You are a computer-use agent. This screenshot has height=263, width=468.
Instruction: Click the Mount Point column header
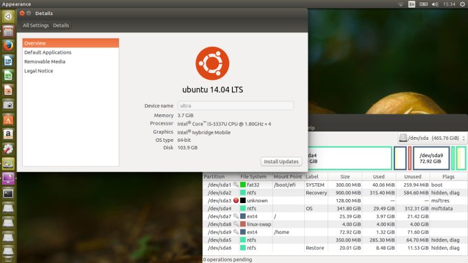(x=288, y=177)
